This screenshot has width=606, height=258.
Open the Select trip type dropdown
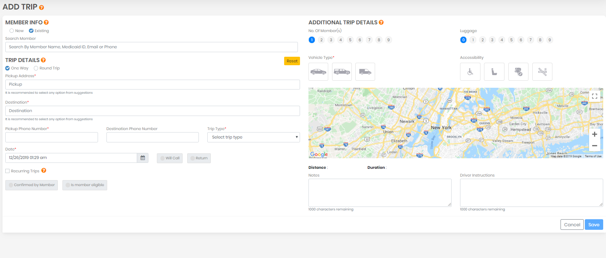(253, 137)
